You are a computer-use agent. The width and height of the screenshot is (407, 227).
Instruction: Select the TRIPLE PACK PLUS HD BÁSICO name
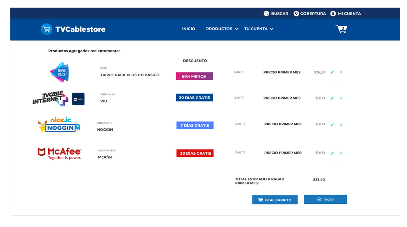point(130,75)
